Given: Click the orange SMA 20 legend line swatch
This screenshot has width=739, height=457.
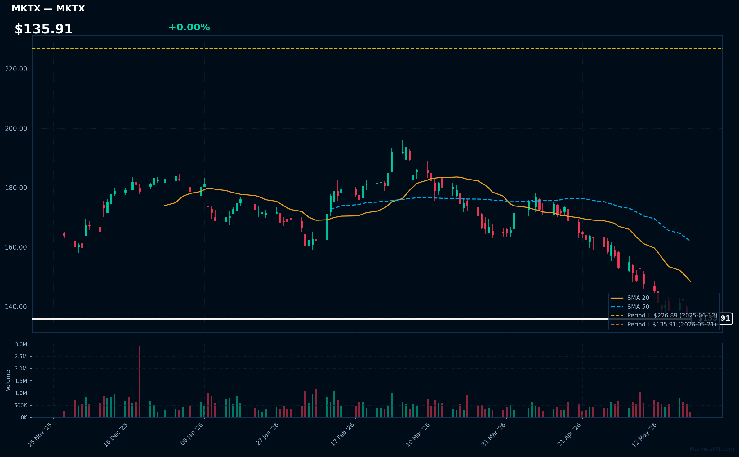Looking at the screenshot, I should (x=617, y=298).
